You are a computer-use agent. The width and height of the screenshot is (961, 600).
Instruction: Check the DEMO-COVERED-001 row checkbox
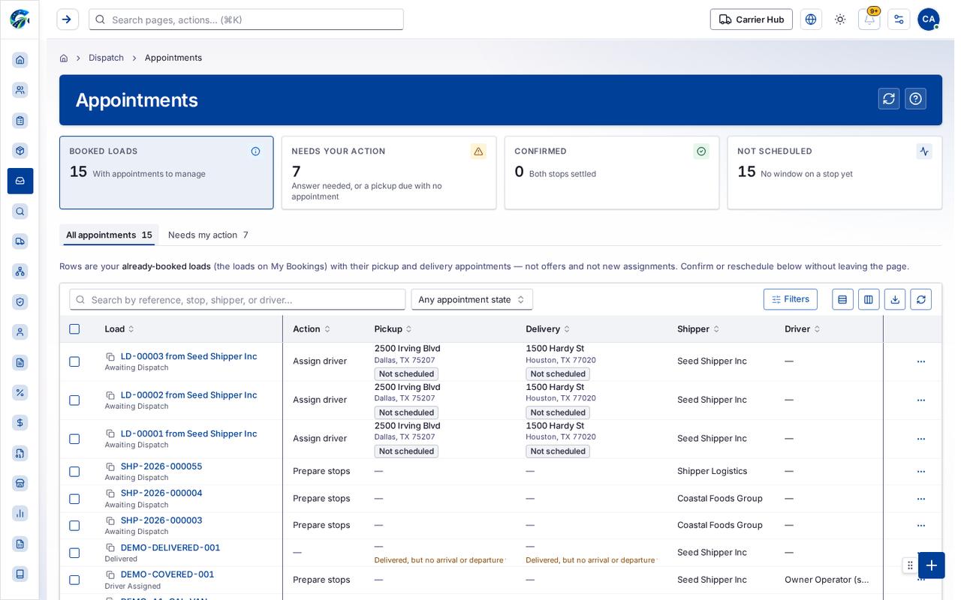point(74,580)
